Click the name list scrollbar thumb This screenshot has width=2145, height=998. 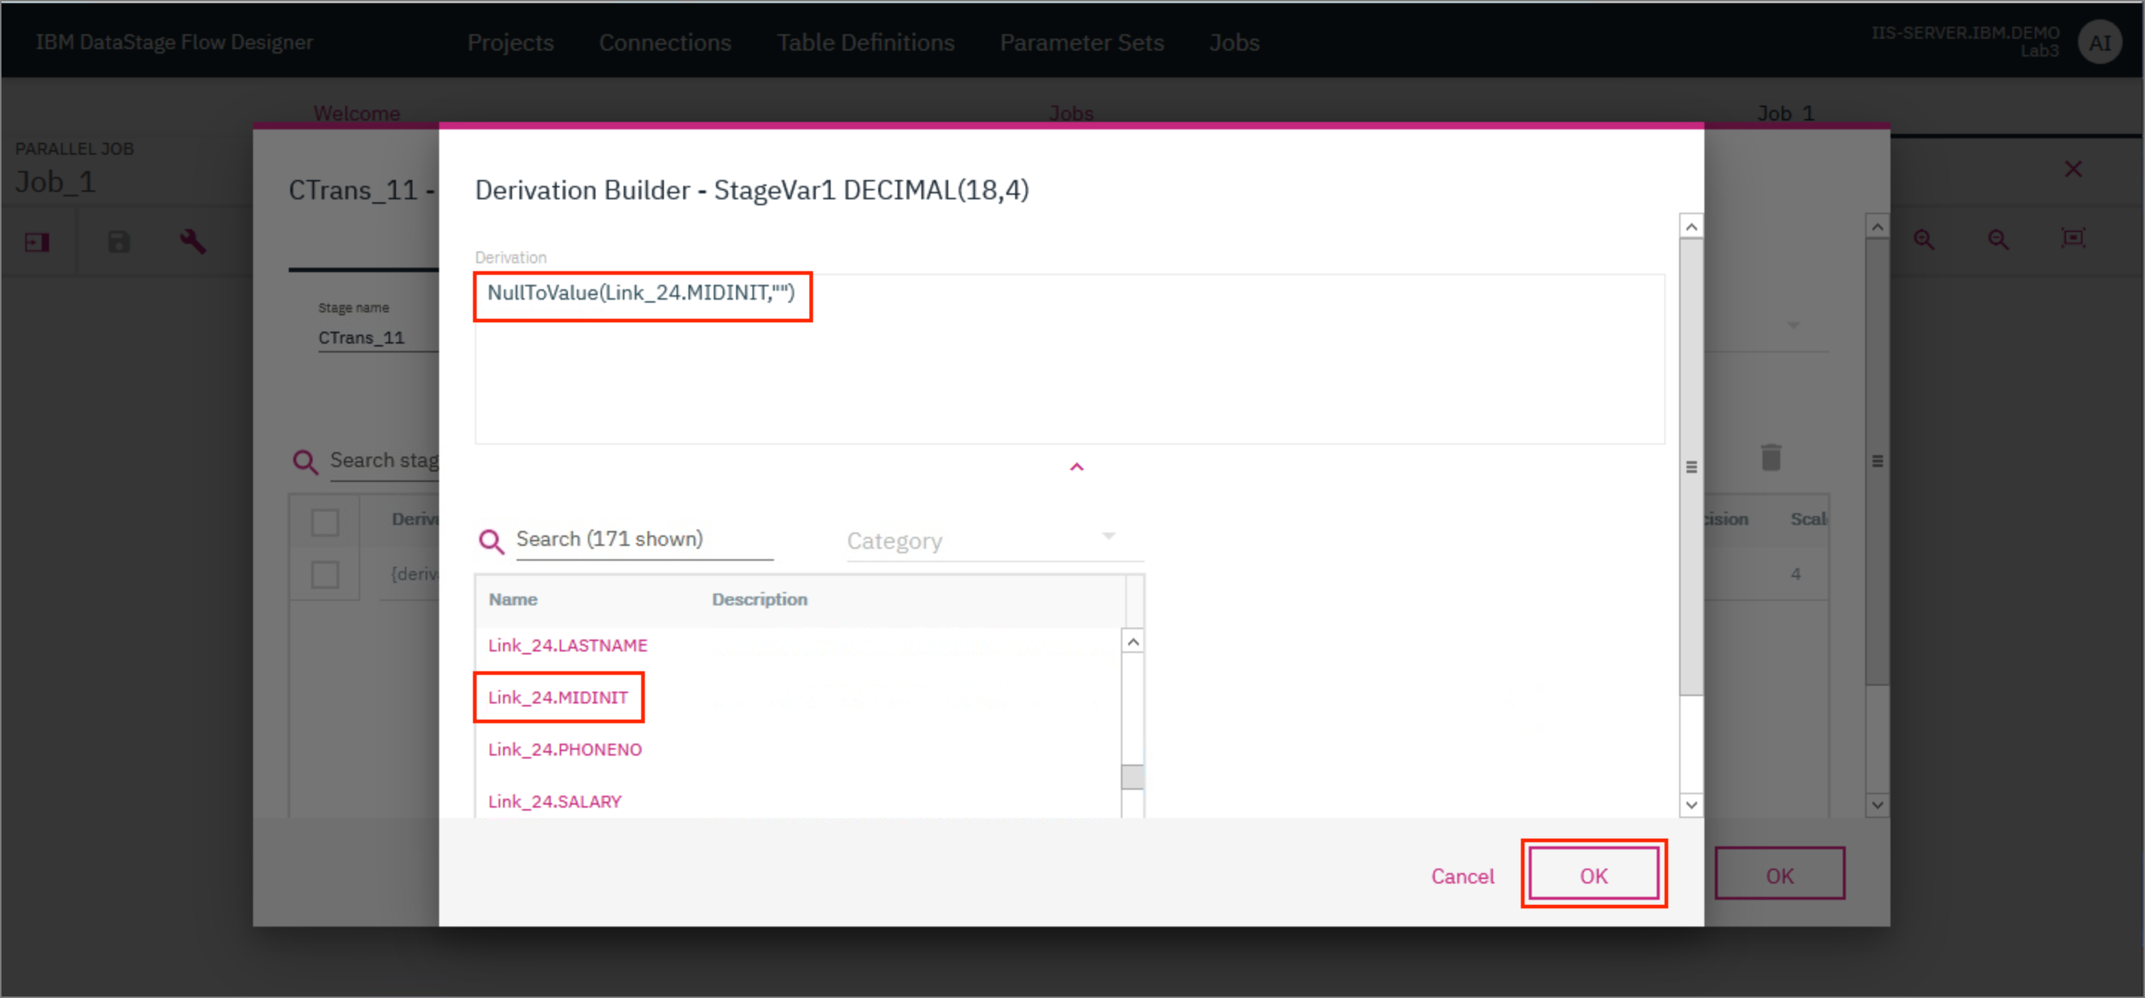(1131, 776)
